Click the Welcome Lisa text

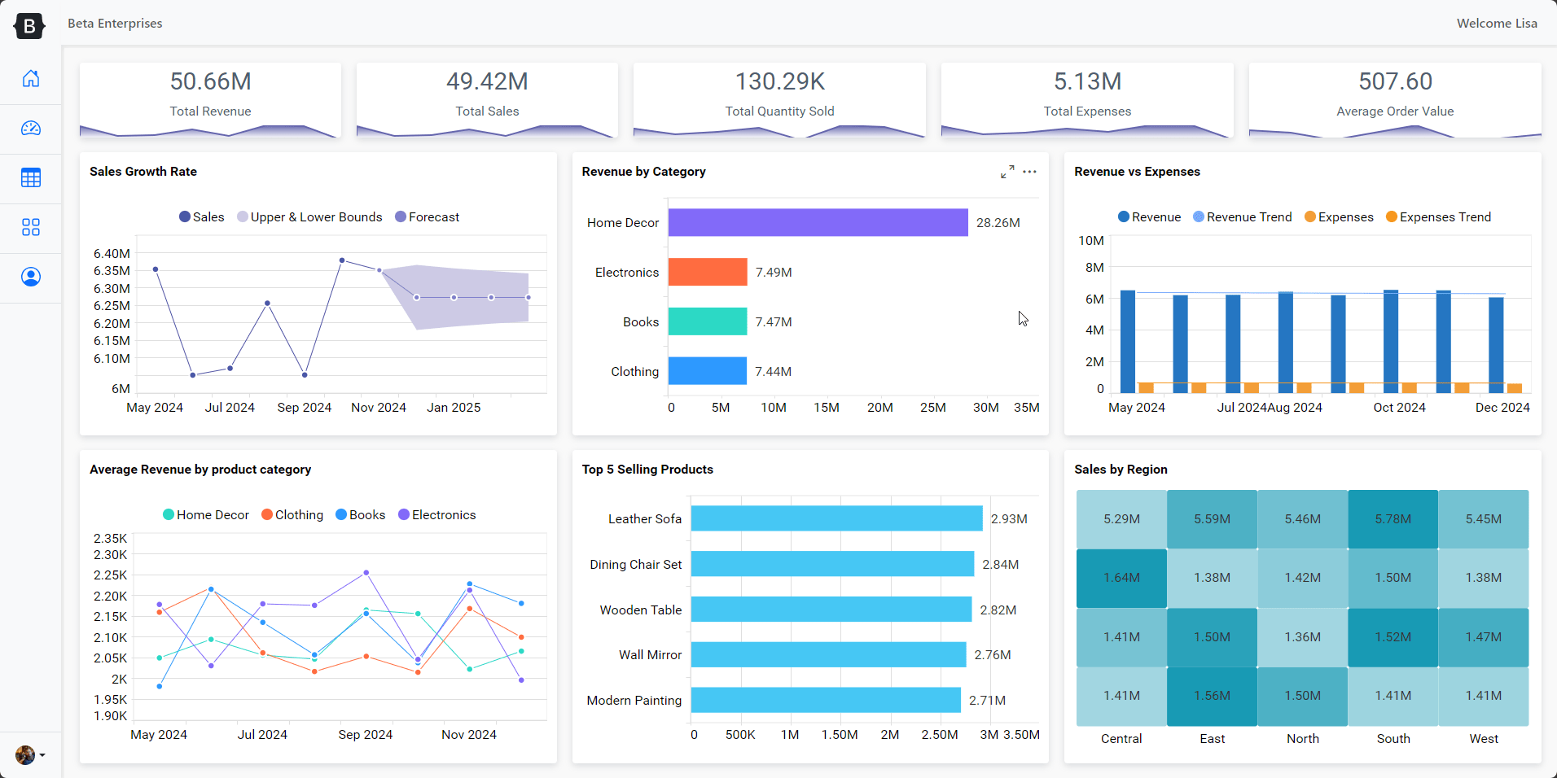coord(1497,24)
